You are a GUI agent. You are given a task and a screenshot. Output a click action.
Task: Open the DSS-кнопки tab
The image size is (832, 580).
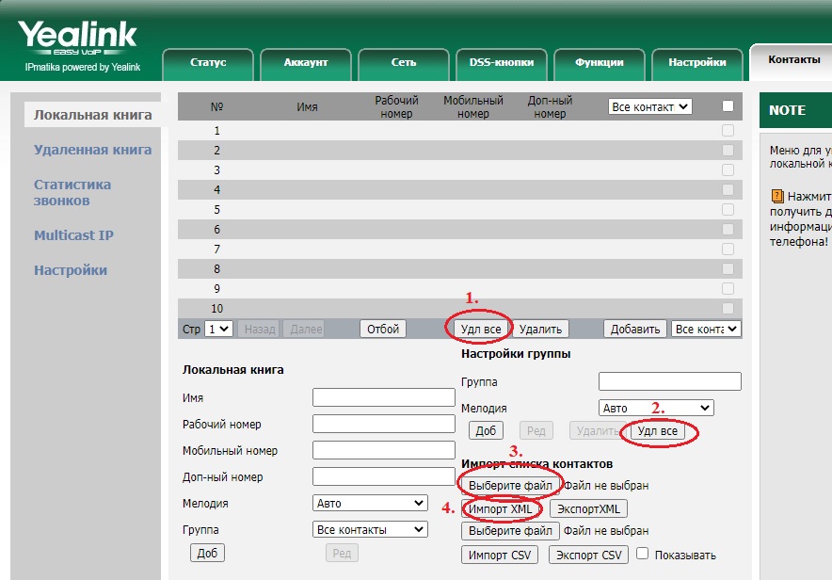pyautogui.click(x=501, y=62)
